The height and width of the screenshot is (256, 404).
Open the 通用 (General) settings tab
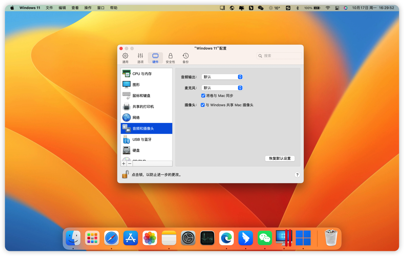coord(125,58)
